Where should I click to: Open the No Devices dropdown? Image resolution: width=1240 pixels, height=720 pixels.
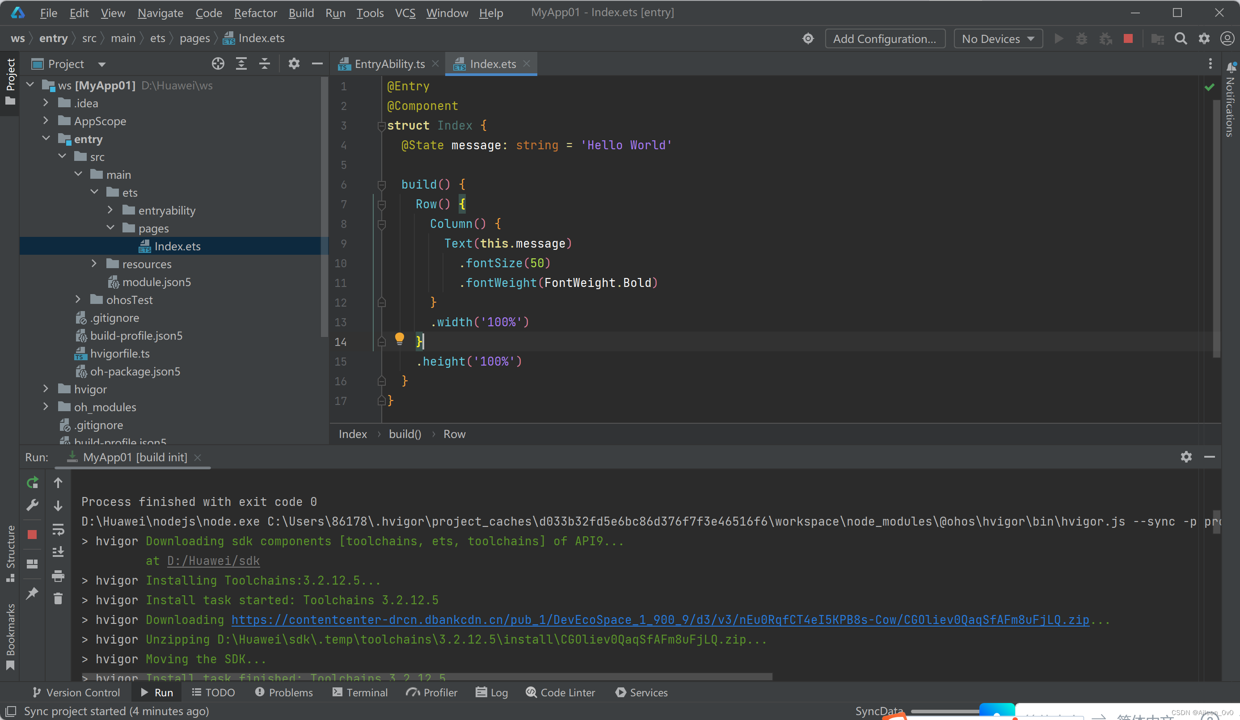coord(997,39)
